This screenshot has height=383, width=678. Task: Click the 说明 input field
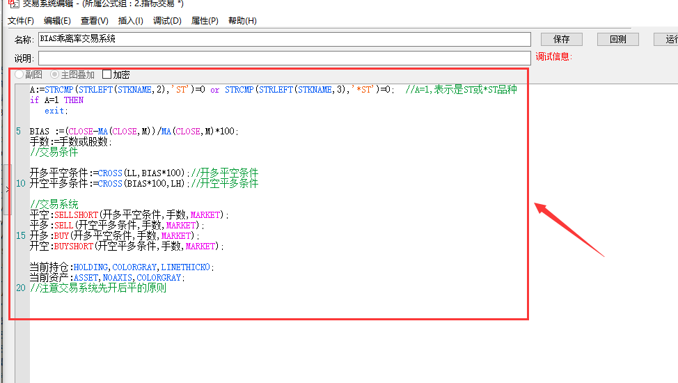(285, 58)
